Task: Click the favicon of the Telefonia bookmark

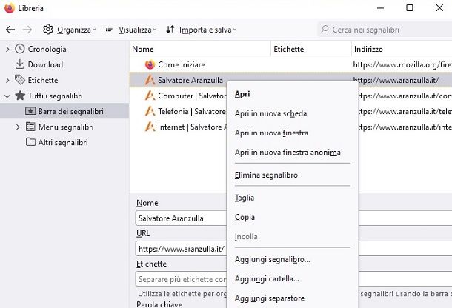Action: click(150, 111)
